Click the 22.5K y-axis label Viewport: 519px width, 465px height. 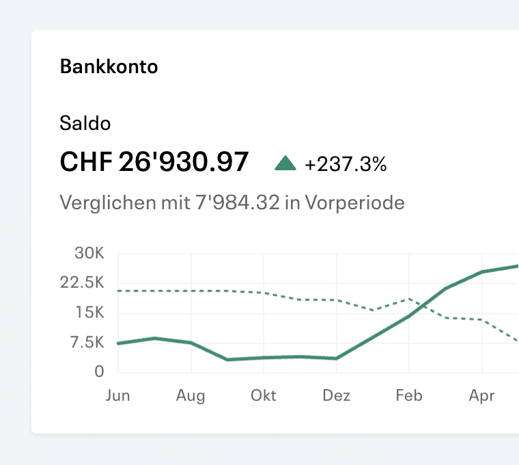click(x=82, y=282)
